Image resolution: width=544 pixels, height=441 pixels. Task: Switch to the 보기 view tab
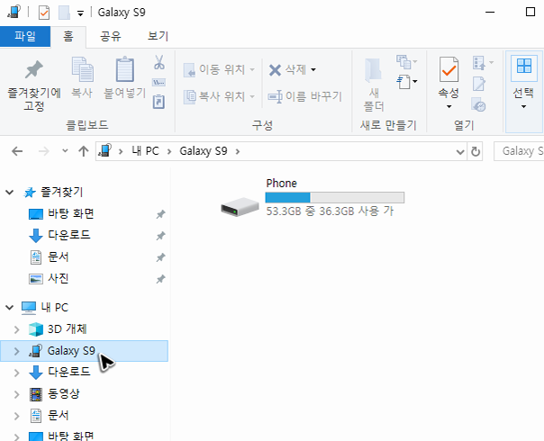tap(158, 36)
